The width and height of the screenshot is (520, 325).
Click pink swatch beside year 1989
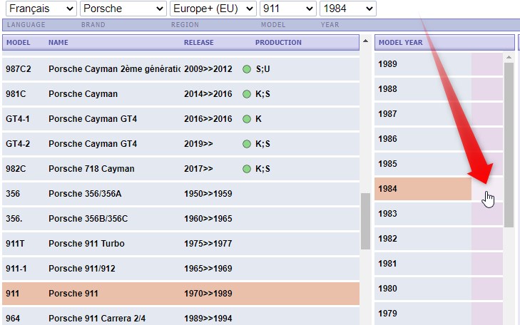(487, 64)
